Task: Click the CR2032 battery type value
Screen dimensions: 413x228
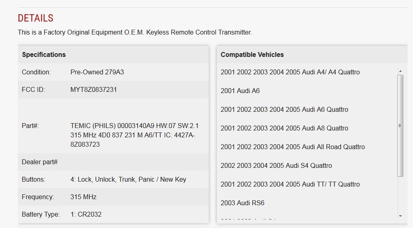Action: click(x=86, y=214)
